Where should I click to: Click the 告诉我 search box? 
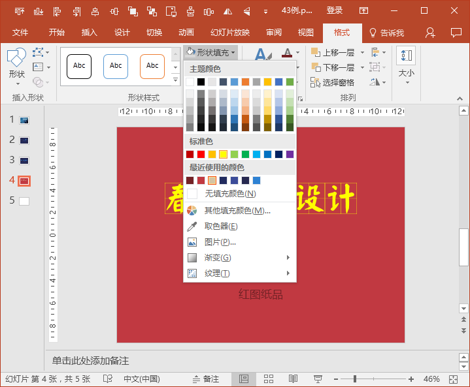tap(386, 33)
